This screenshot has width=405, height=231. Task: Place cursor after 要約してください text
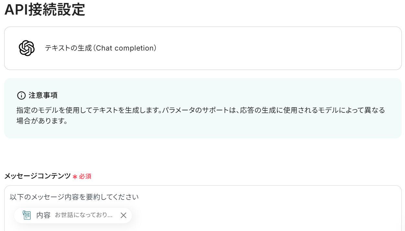click(139, 197)
